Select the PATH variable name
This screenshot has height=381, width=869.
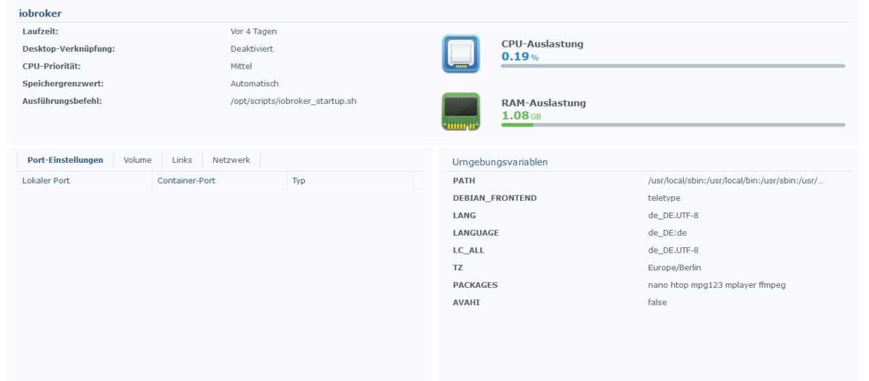tap(464, 181)
